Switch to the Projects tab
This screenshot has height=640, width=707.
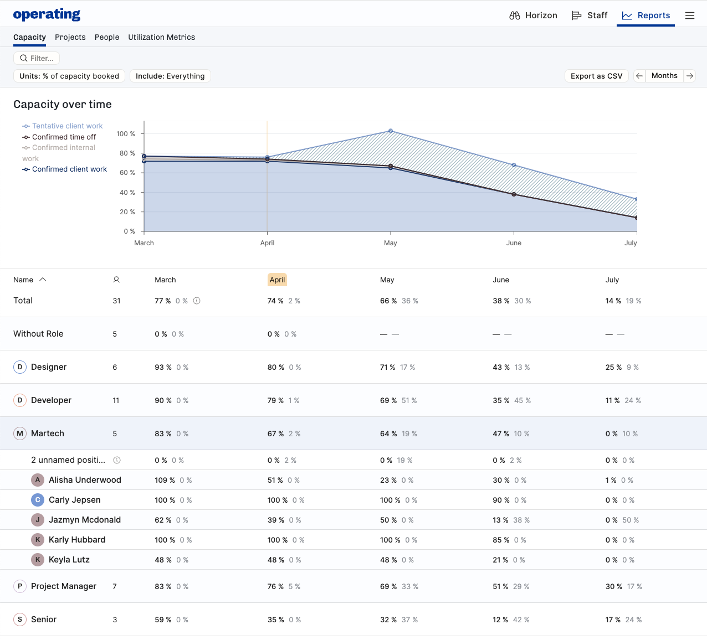[70, 37]
